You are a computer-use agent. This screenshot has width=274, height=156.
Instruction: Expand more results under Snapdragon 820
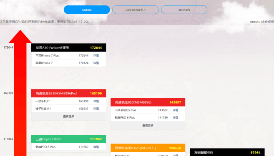click(x=148, y=125)
